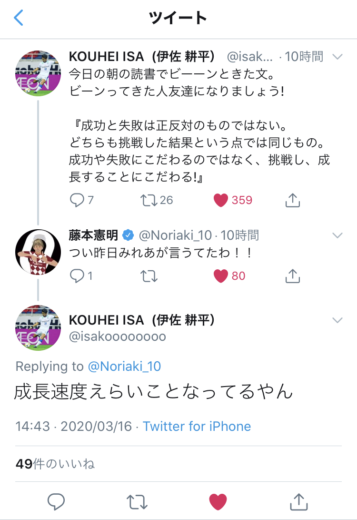This screenshot has width=357, height=520.
Task: Unlike 藤本憲明's tweet with 80 likes
Action: click(221, 275)
